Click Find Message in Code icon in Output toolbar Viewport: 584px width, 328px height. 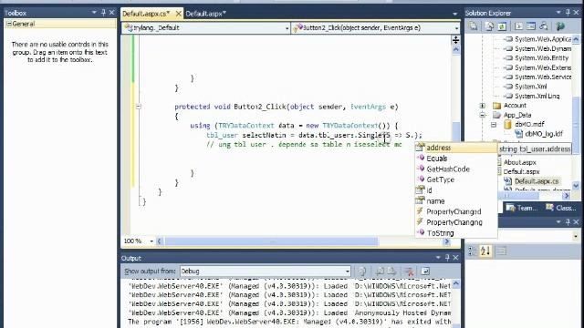361,272
